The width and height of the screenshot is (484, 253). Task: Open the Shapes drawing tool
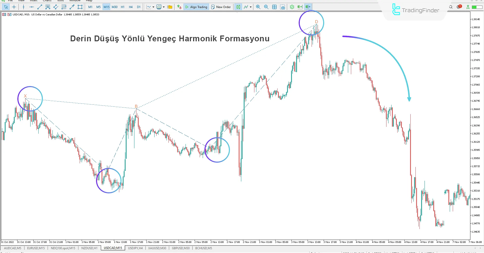pyautogui.click(x=80, y=7)
